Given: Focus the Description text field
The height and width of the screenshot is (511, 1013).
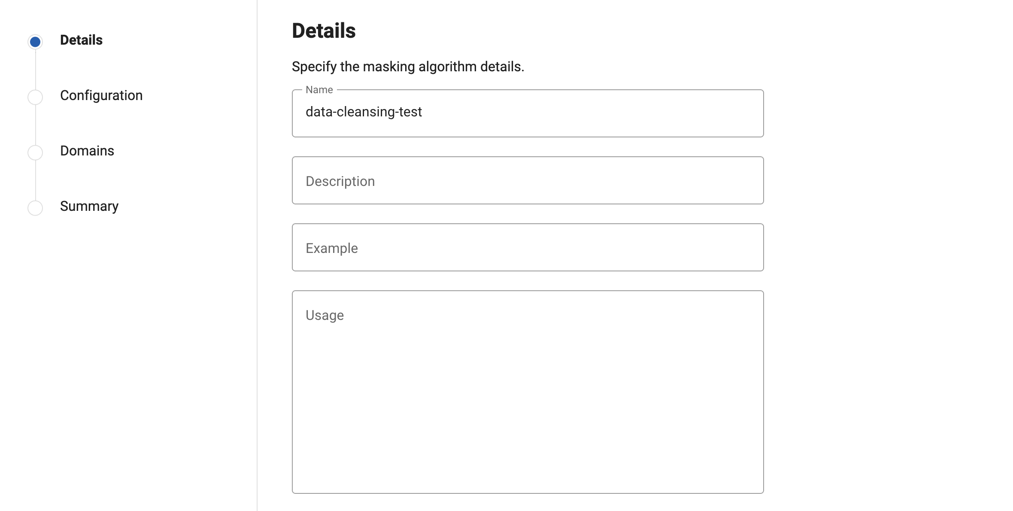Looking at the screenshot, I should pos(528,180).
